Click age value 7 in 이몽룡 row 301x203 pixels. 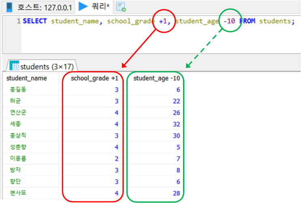click(178, 159)
